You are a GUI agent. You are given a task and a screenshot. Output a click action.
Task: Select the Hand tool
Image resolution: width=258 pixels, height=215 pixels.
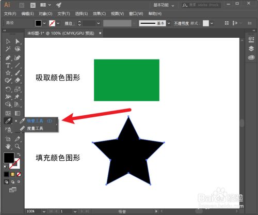point(8,147)
